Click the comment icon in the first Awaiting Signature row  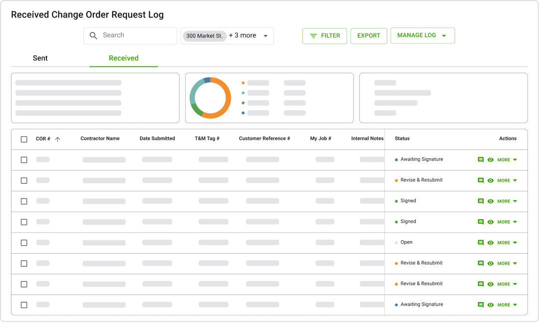pyautogui.click(x=481, y=160)
